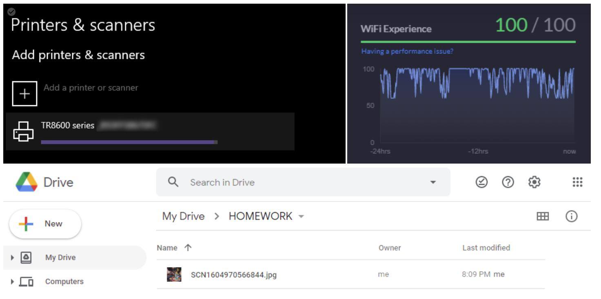Click the Search in Drive field
The image size is (601, 299).
pyautogui.click(x=302, y=182)
